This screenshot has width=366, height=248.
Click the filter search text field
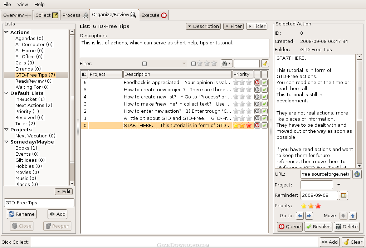click(247, 63)
